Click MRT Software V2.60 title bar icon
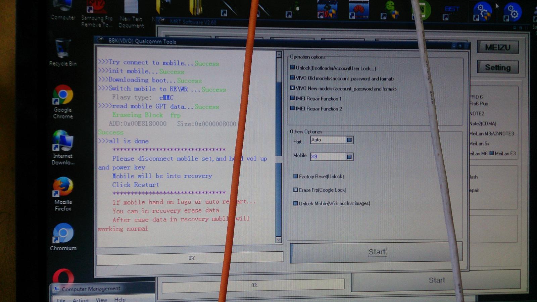The height and width of the screenshot is (302, 537). click(x=162, y=21)
